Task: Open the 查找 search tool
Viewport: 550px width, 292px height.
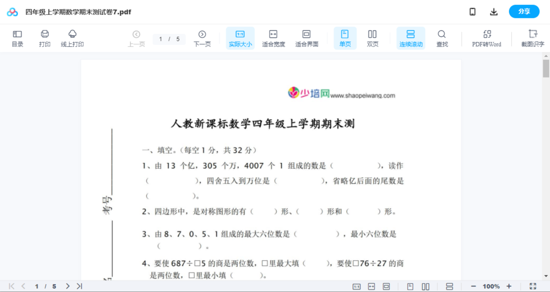Action: (x=441, y=38)
